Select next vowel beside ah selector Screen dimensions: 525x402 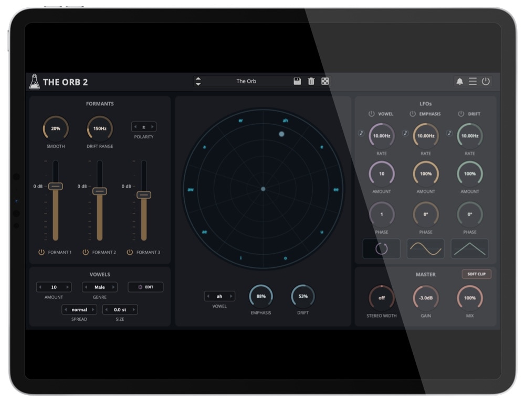[231, 296]
